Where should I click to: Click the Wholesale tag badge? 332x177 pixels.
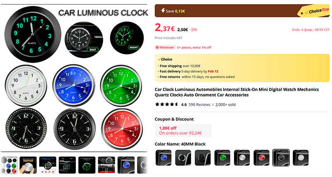[x=165, y=48]
